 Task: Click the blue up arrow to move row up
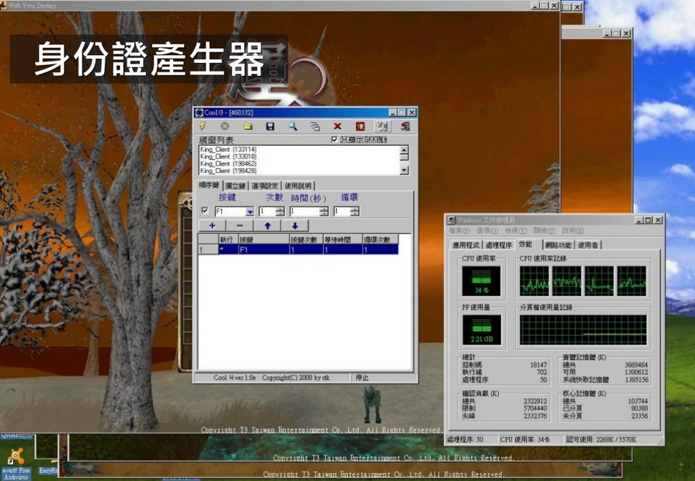click(x=267, y=225)
